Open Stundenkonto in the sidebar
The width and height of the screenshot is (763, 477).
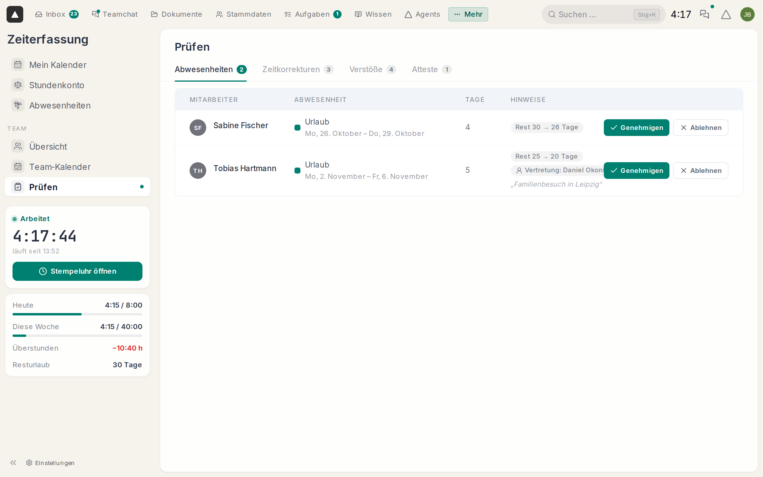click(x=77, y=85)
